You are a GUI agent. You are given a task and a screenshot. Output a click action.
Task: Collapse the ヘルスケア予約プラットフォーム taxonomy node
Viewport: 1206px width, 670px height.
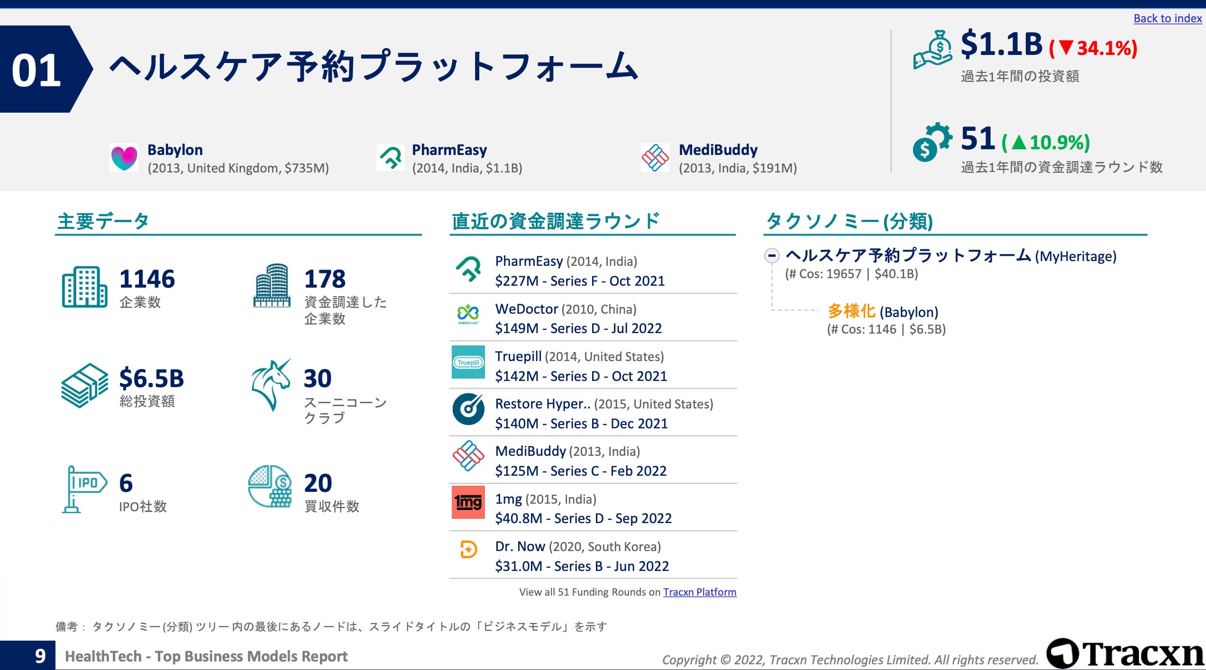772,256
